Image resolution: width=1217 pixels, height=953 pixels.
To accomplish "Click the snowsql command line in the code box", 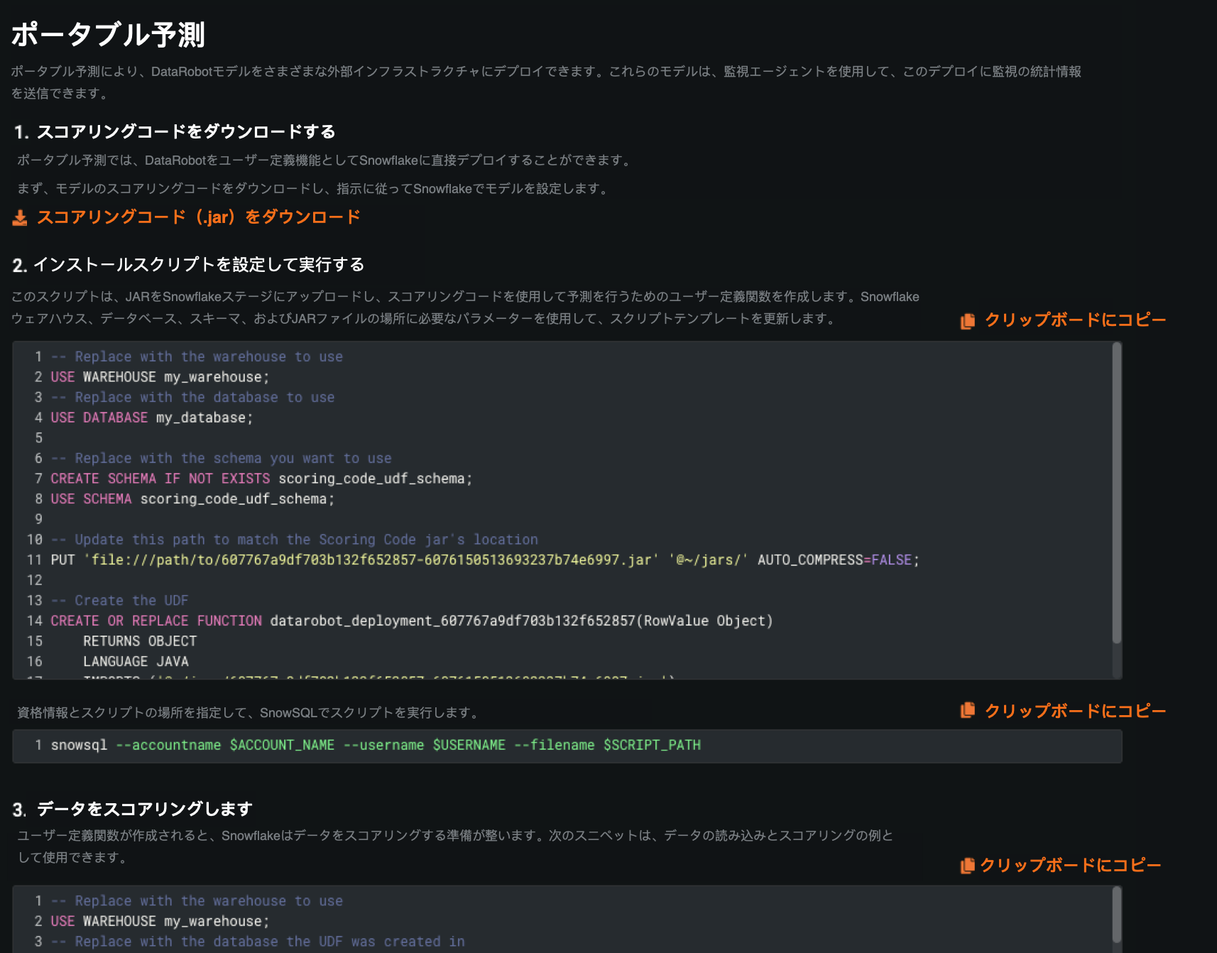I will coord(375,745).
